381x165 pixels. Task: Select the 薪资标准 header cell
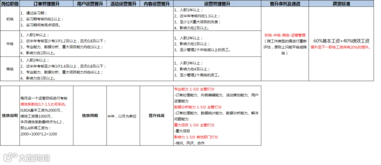[341, 4]
